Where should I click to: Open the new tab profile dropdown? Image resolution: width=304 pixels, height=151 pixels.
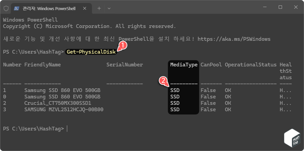tap(109, 8)
